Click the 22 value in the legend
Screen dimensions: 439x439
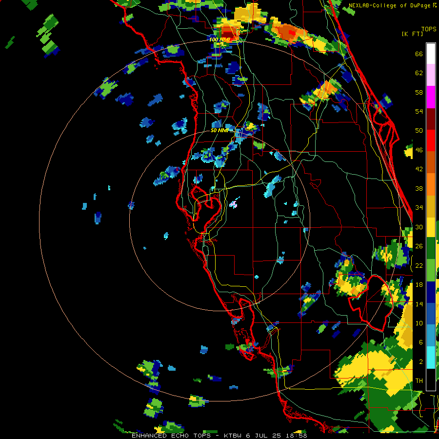click(419, 265)
